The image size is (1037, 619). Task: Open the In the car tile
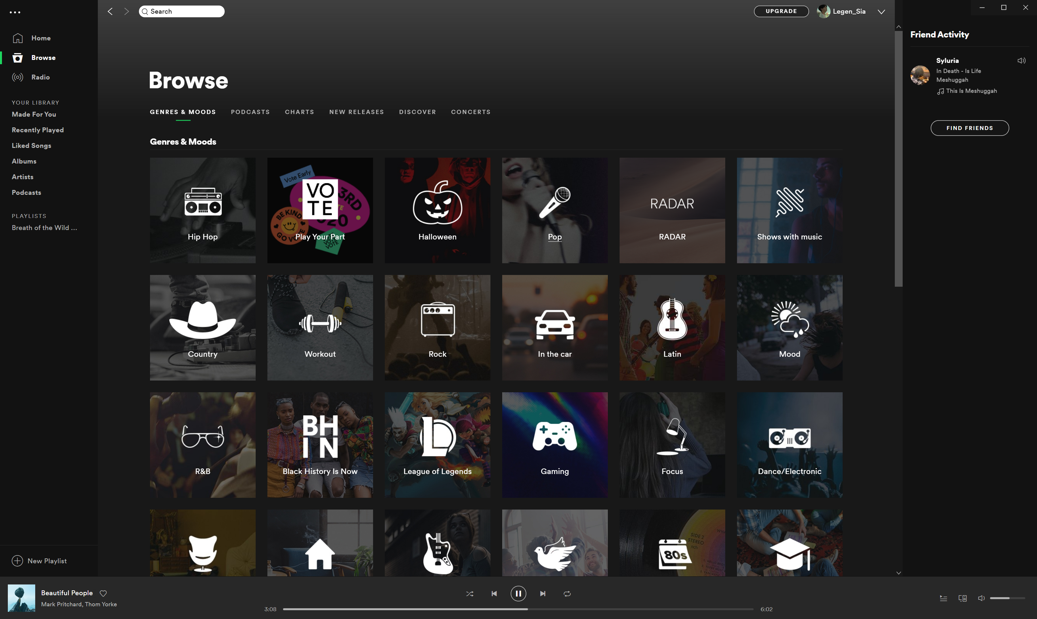554,327
